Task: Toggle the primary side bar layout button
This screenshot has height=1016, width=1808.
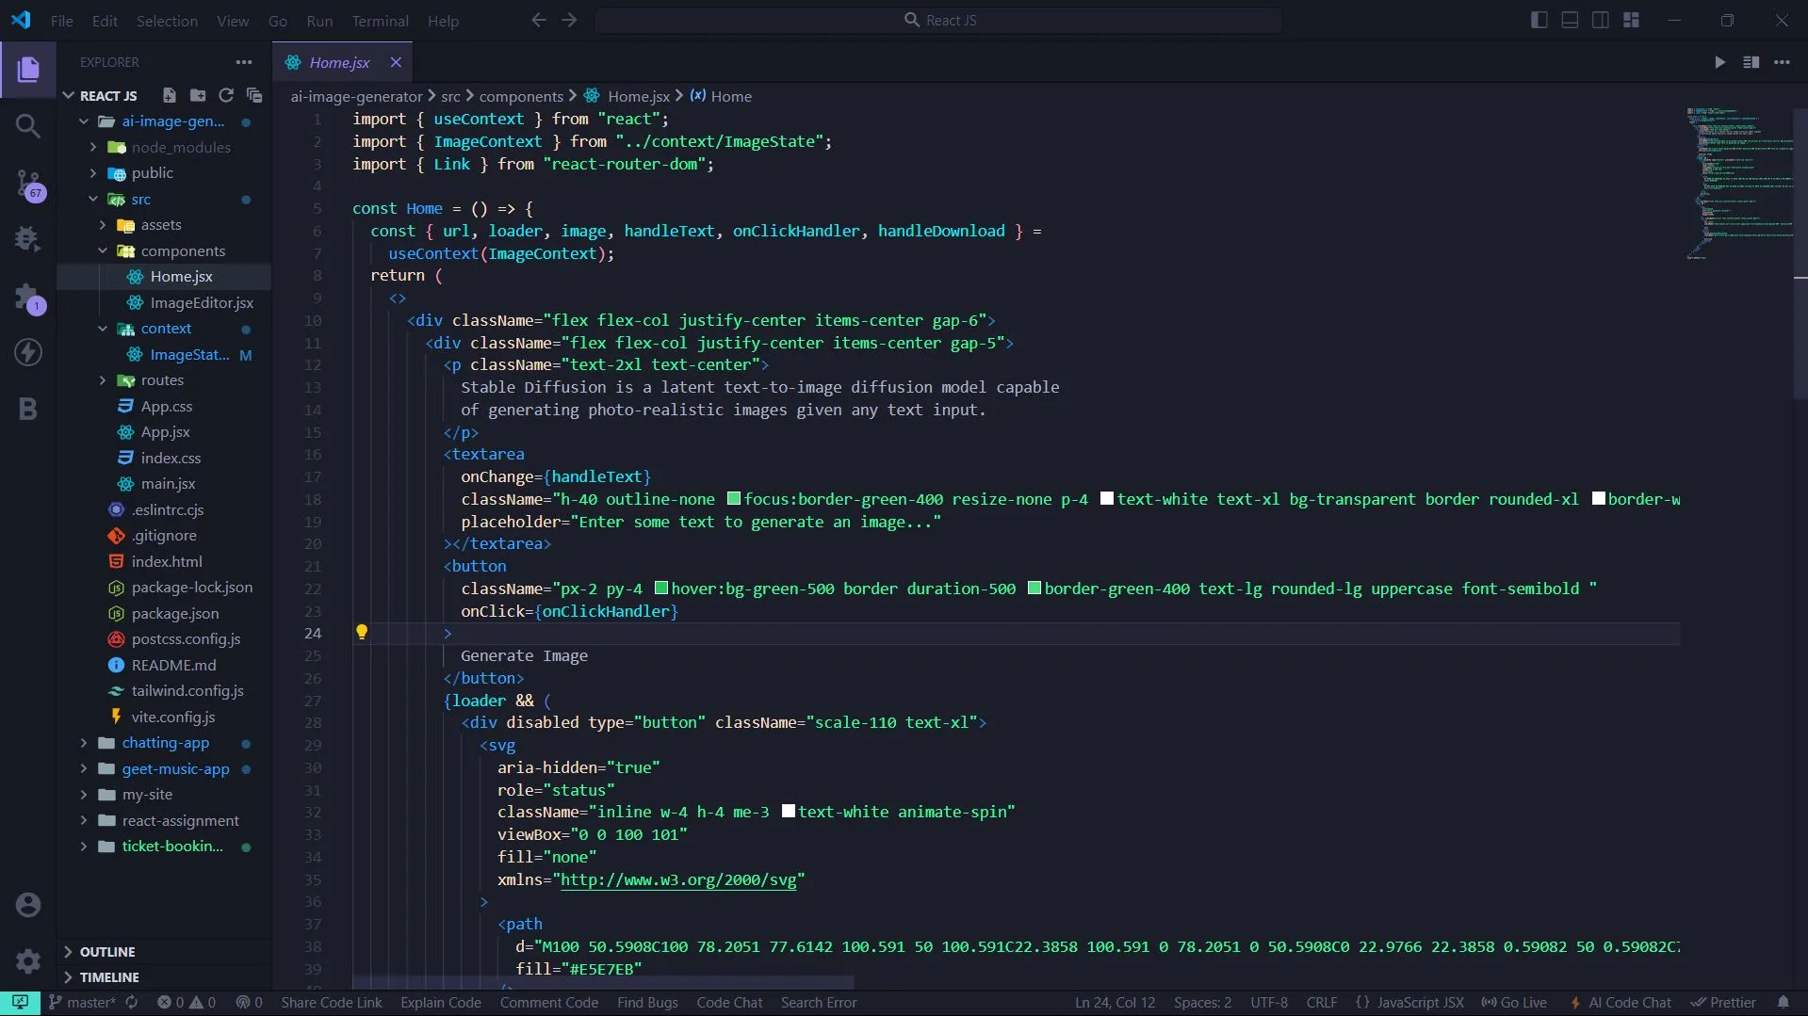Action: [x=1539, y=20]
